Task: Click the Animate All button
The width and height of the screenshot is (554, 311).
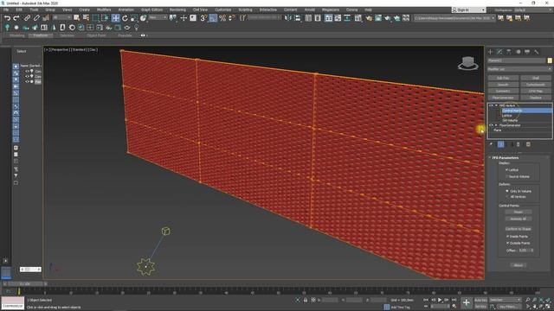Action: pos(518,219)
